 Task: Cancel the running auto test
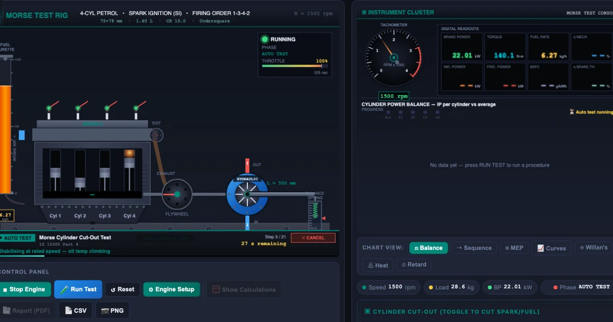pyautogui.click(x=313, y=238)
